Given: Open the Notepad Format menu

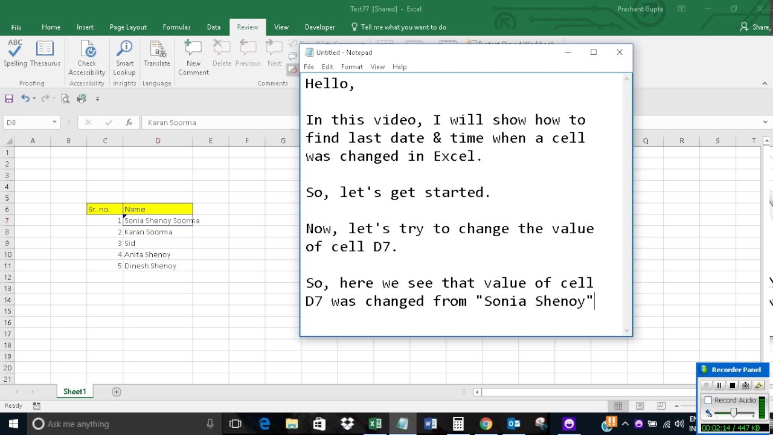Looking at the screenshot, I should pos(351,66).
